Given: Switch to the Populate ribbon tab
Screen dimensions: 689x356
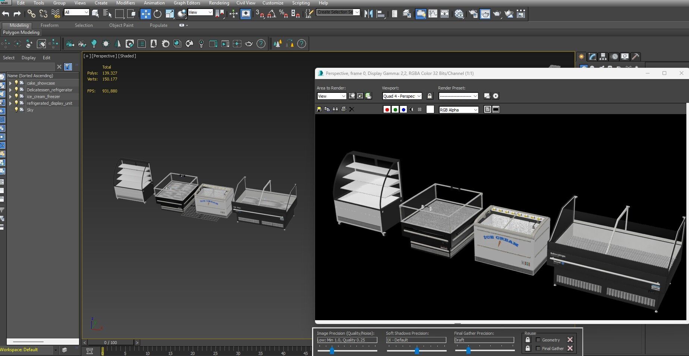Looking at the screenshot, I should pyautogui.click(x=158, y=25).
